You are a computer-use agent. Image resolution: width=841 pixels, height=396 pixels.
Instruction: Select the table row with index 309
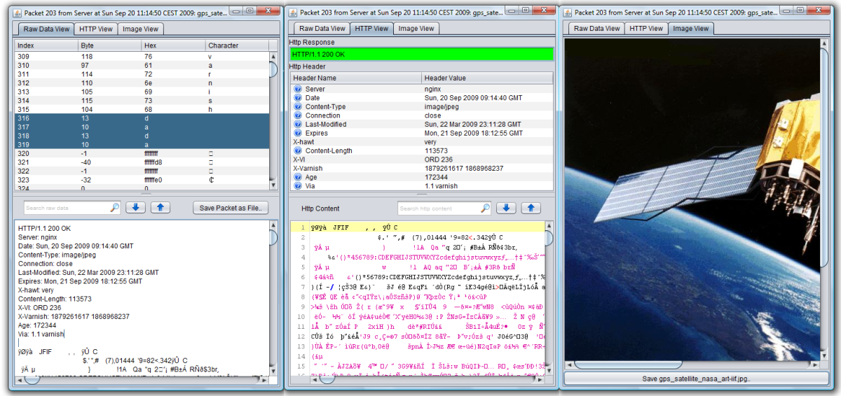[142, 56]
